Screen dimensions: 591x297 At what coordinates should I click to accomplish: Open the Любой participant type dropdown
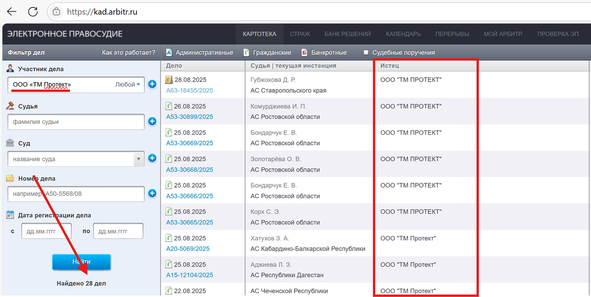pyautogui.click(x=128, y=85)
